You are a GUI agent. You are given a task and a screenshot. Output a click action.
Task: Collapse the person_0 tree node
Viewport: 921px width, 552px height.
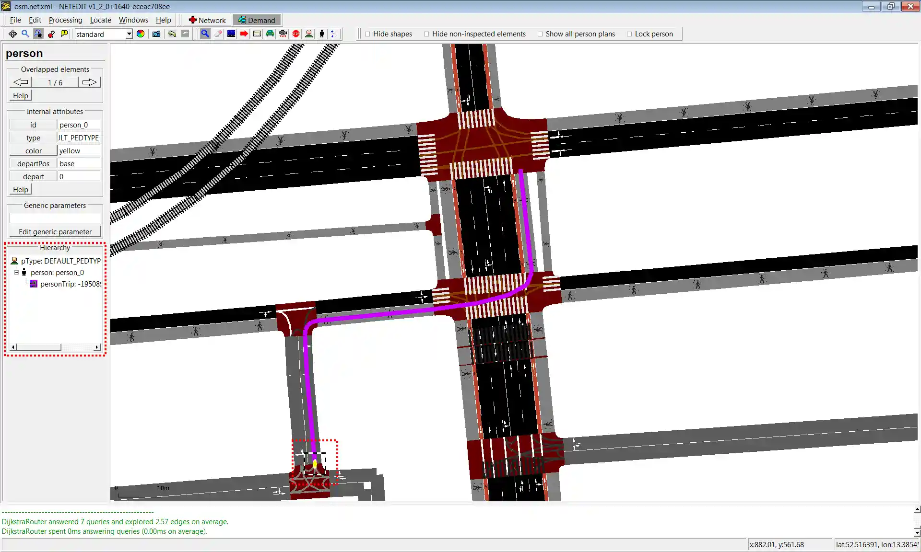coord(16,272)
